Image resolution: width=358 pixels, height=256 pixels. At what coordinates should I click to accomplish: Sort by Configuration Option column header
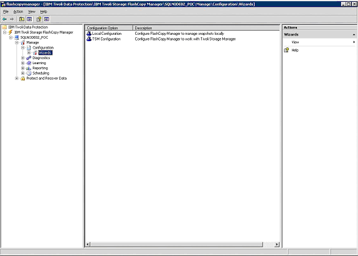tap(109, 28)
